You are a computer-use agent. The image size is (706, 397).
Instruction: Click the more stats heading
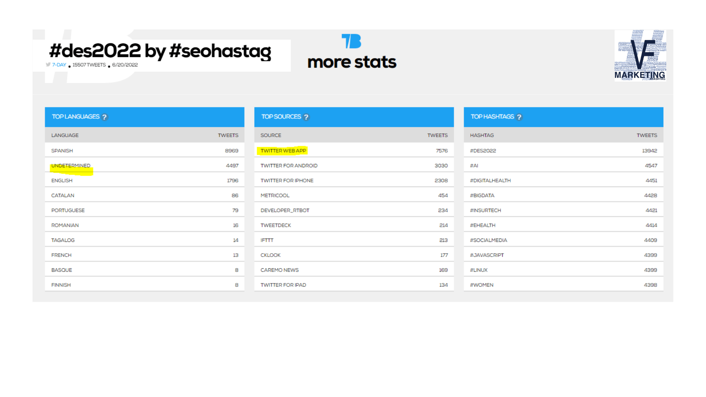pyautogui.click(x=352, y=62)
